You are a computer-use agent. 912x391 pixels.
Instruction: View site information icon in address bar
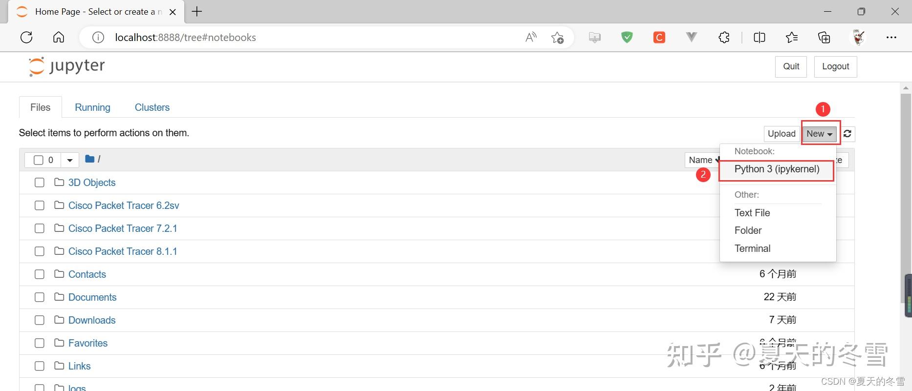click(98, 38)
